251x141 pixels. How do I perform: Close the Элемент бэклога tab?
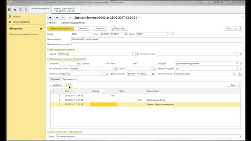click(x=78, y=8)
